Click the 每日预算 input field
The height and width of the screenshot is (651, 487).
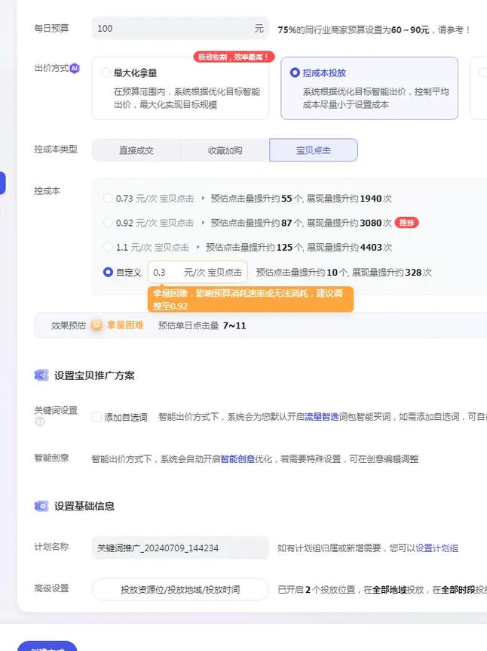pyautogui.click(x=173, y=29)
